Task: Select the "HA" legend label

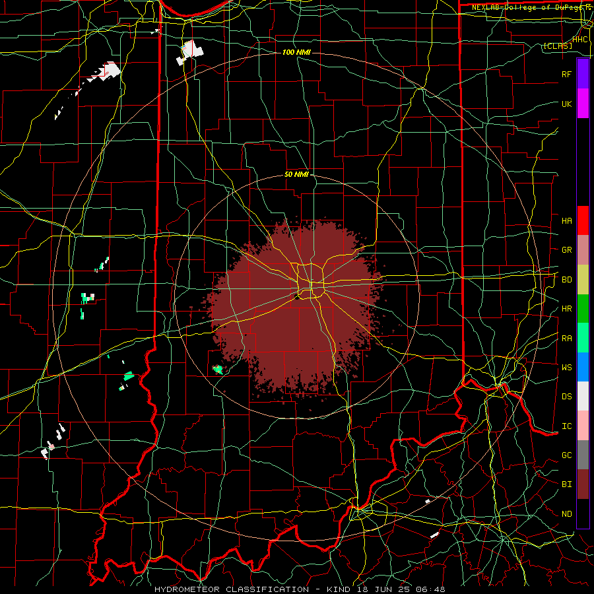Action: click(566, 221)
